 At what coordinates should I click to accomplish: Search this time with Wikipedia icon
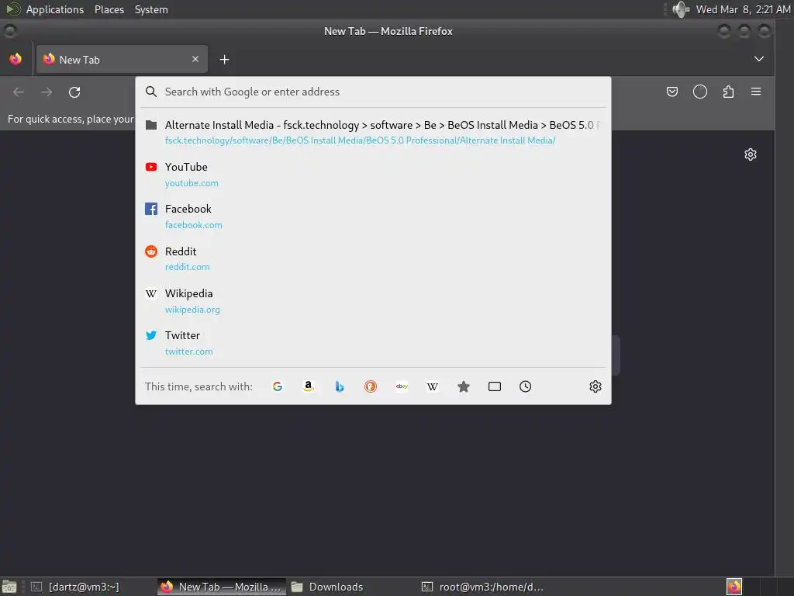[x=433, y=386]
